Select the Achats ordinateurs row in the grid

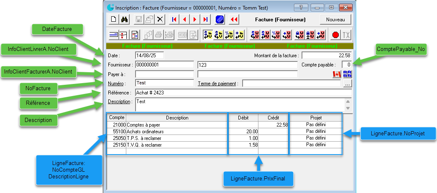[176, 131]
